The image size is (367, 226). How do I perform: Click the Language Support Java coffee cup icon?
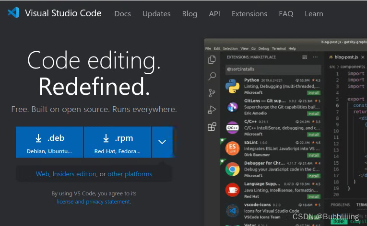click(x=232, y=190)
